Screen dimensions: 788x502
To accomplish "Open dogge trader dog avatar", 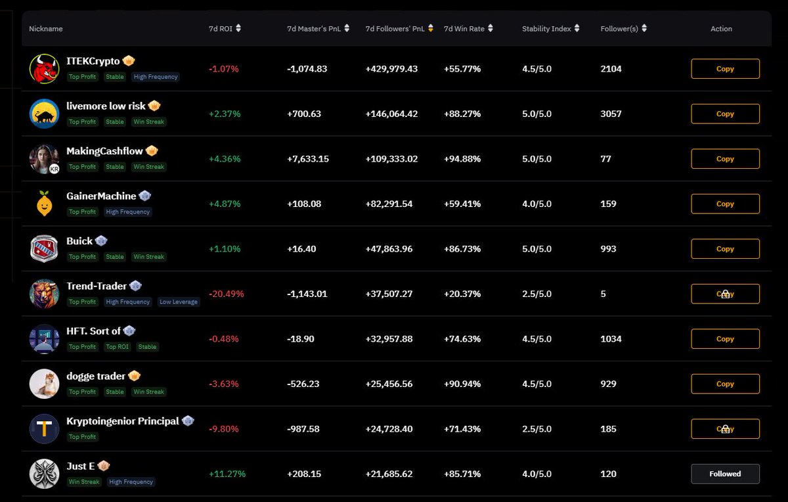I will 44,384.
